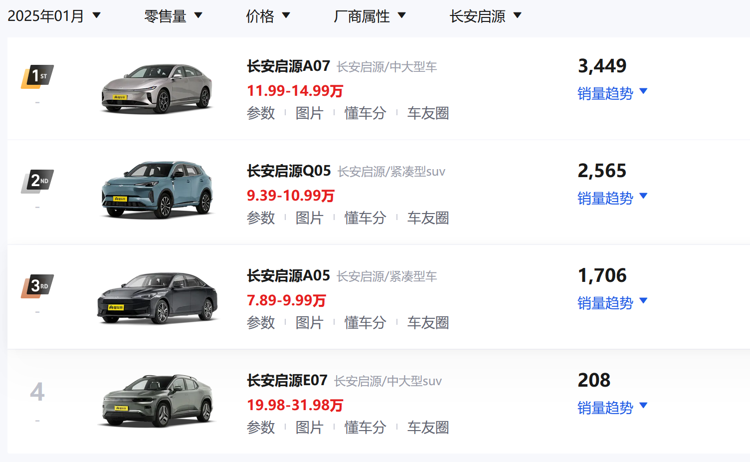Viewport: 750px width, 462px height.
Task: Click the 长安启源A07 car thumbnail
Action: [158, 88]
